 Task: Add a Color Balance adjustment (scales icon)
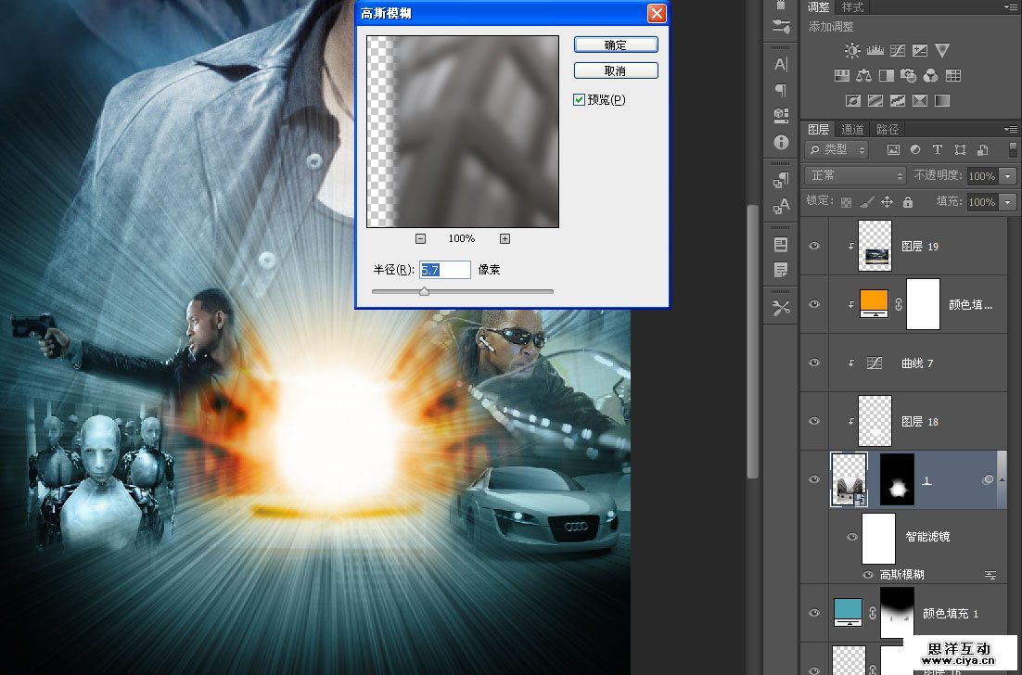point(864,75)
